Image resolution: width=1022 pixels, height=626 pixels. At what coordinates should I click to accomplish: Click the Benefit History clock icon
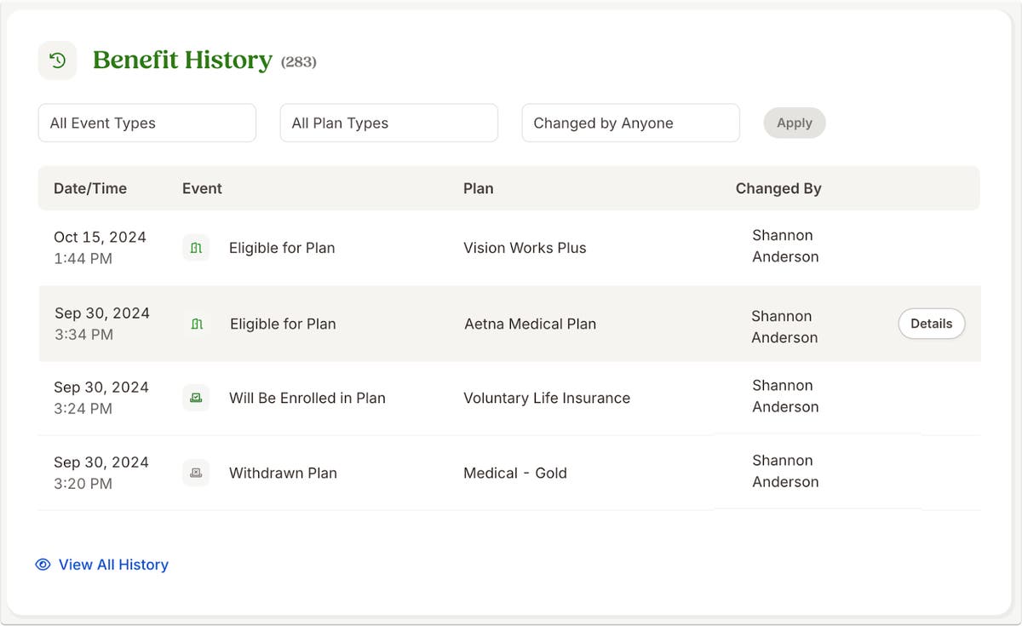(57, 60)
